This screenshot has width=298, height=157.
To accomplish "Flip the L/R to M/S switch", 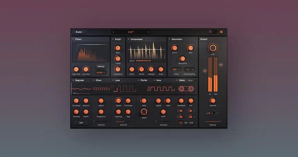I will (213, 113).
